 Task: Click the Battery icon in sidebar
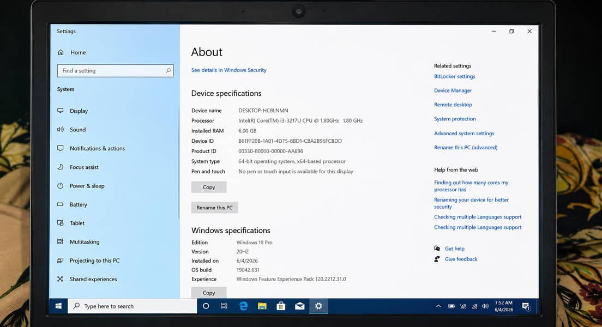pyautogui.click(x=61, y=204)
